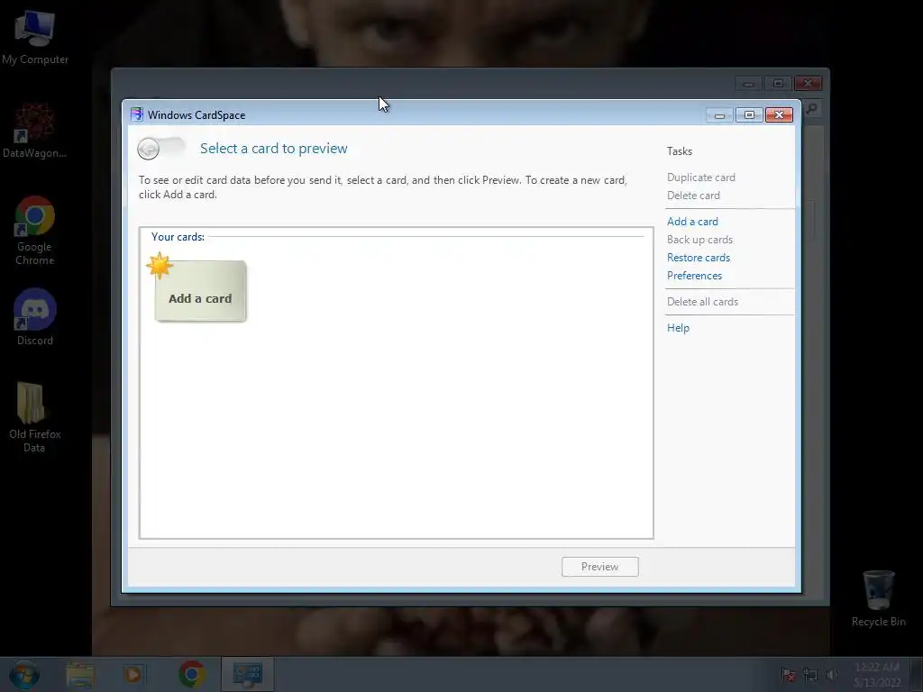The image size is (923, 692).
Task: Click Delete card task
Action: [x=693, y=196]
